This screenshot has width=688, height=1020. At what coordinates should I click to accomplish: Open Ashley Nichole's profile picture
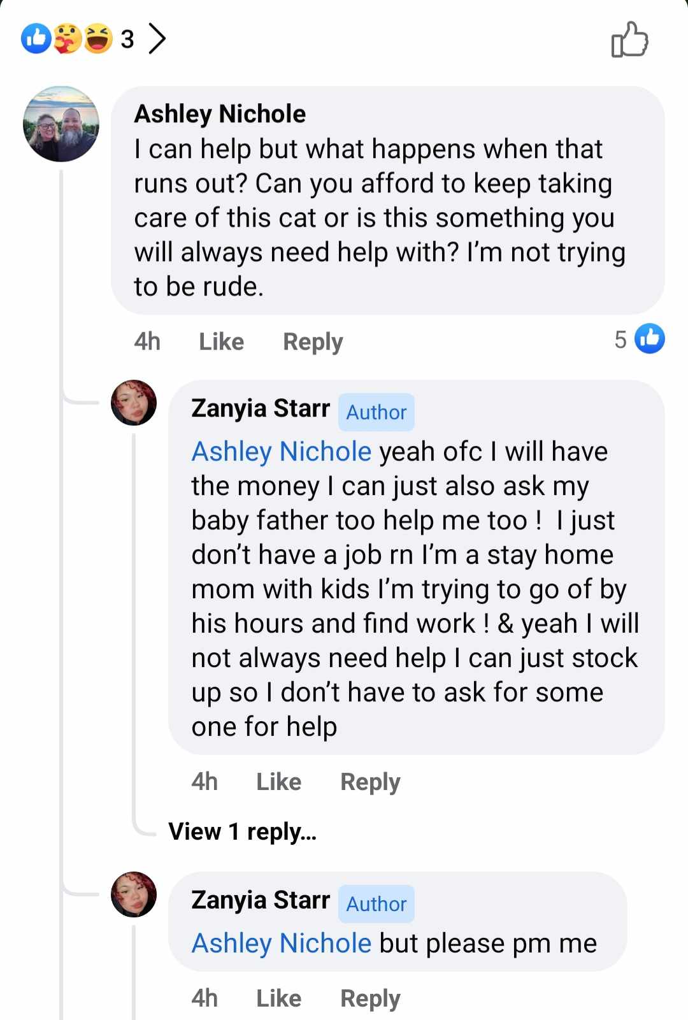pyautogui.click(x=61, y=124)
